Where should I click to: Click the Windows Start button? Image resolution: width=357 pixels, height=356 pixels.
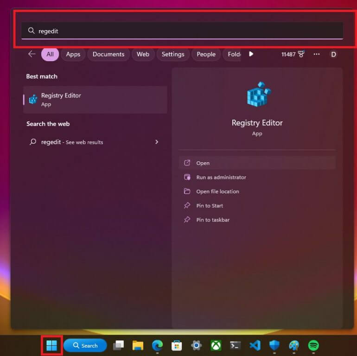pos(51,345)
